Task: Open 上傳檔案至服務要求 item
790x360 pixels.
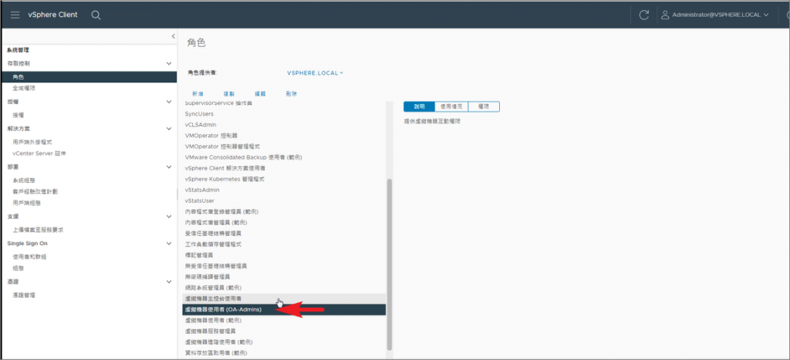Action: (38, 230)
